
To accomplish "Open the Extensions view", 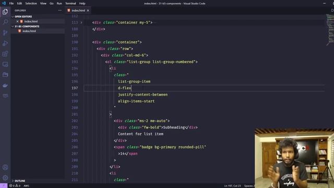I will (5, 54).
